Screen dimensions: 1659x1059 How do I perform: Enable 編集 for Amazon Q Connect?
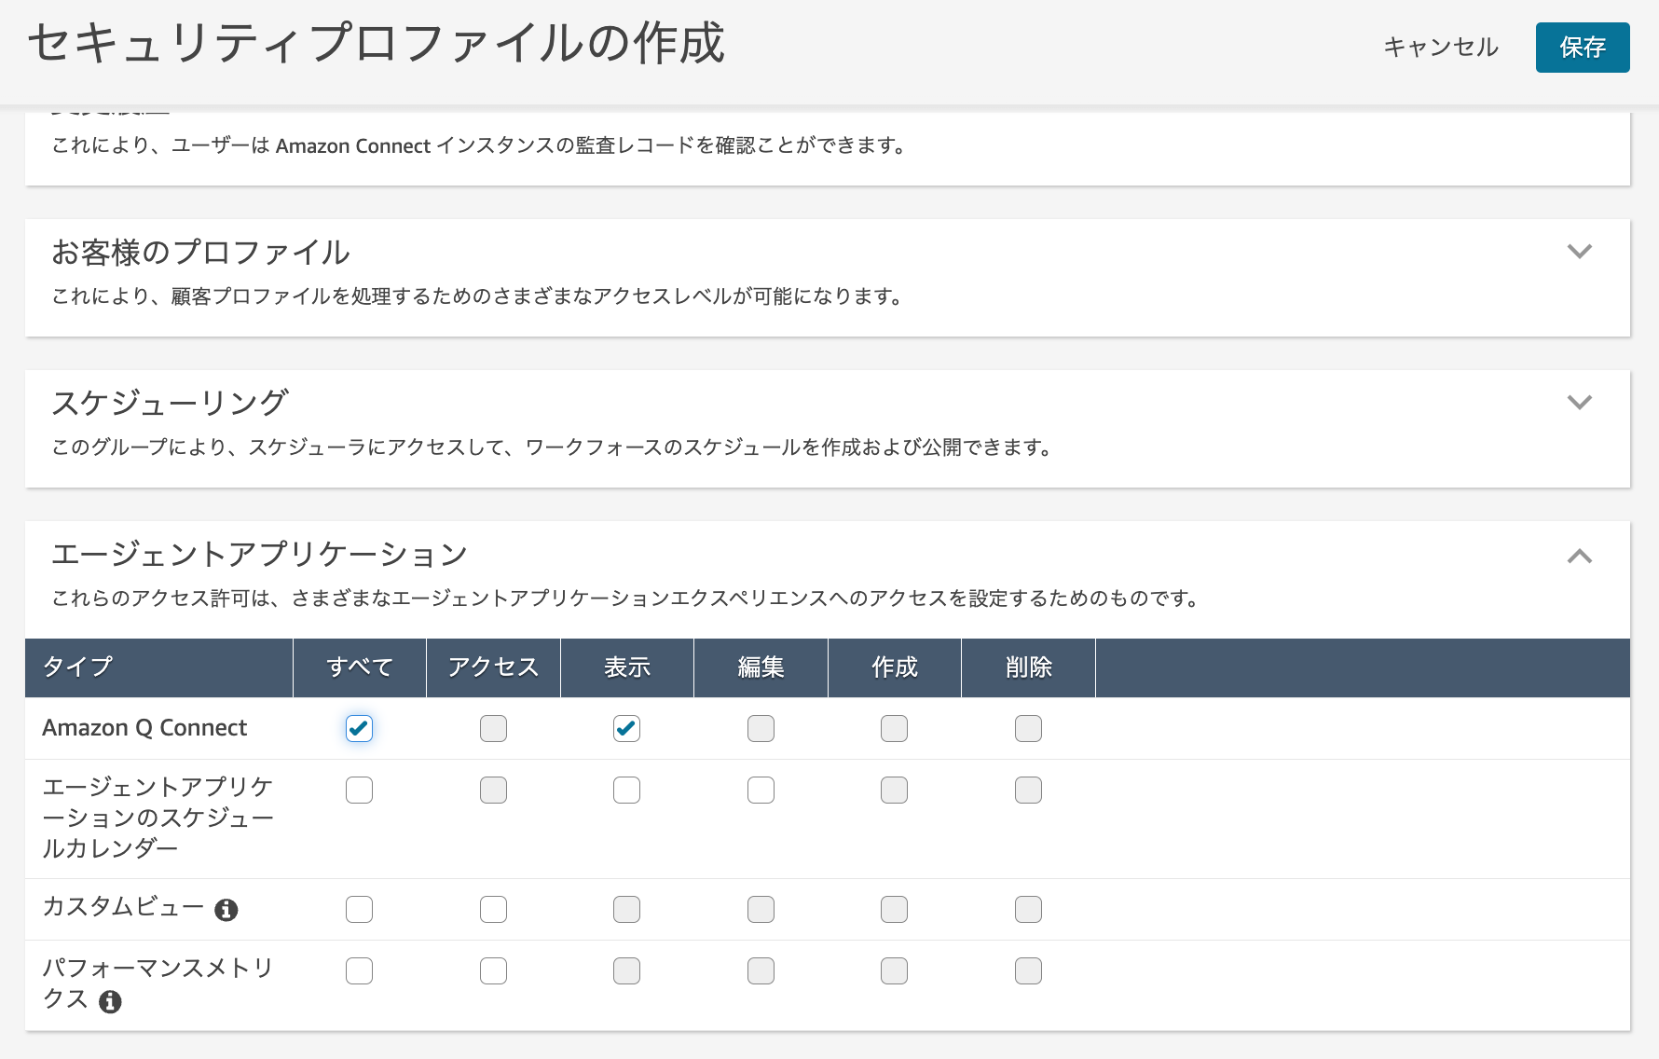pos(761,730)
